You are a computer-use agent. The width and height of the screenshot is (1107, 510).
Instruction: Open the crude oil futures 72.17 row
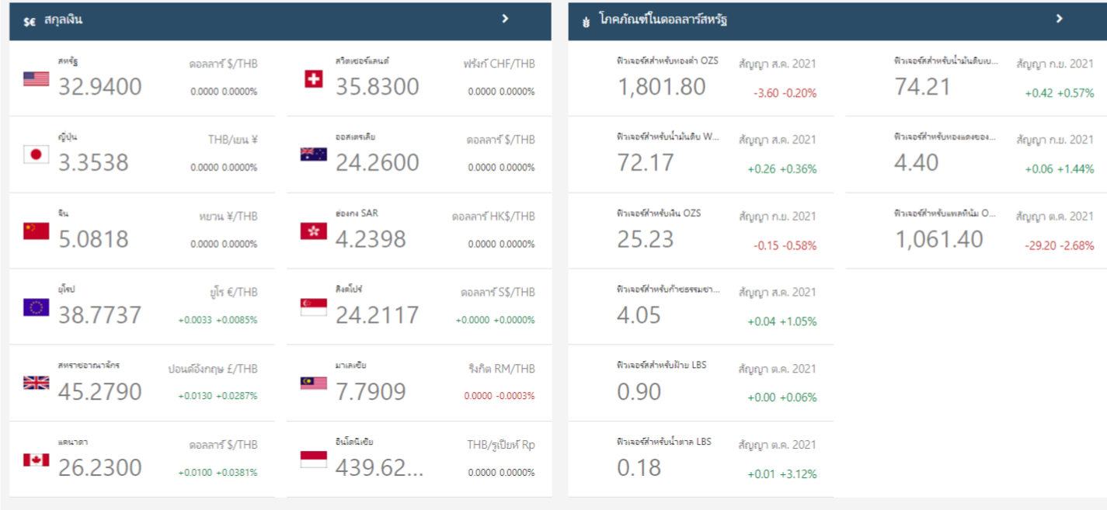tap(701, 154)
